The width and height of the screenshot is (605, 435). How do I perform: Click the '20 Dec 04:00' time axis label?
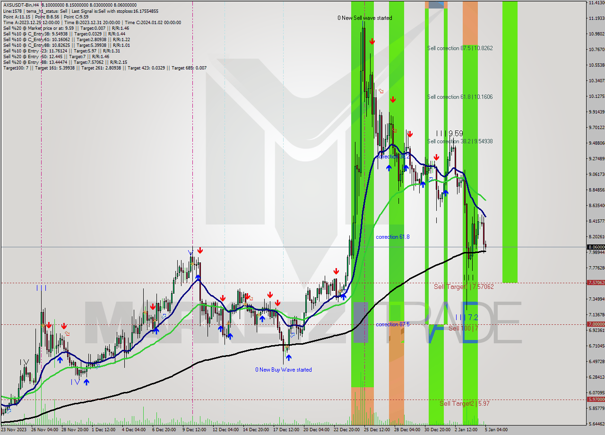(317, 430)
